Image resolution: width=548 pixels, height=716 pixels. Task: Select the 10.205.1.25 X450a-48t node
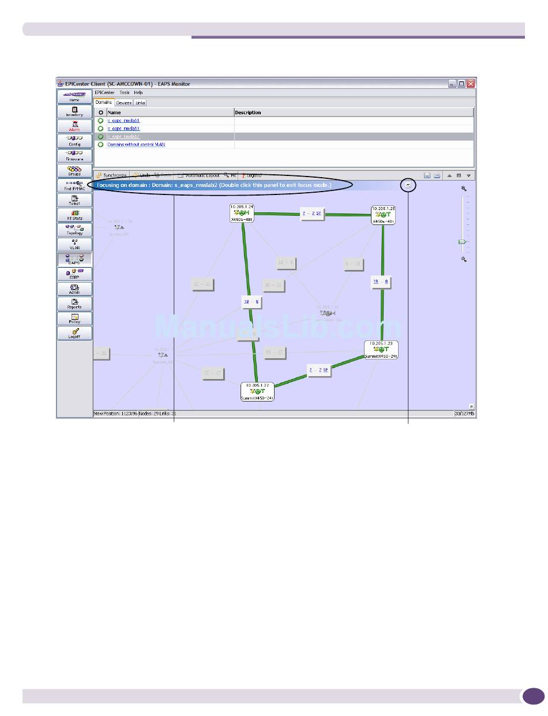[x=383, y=215]
